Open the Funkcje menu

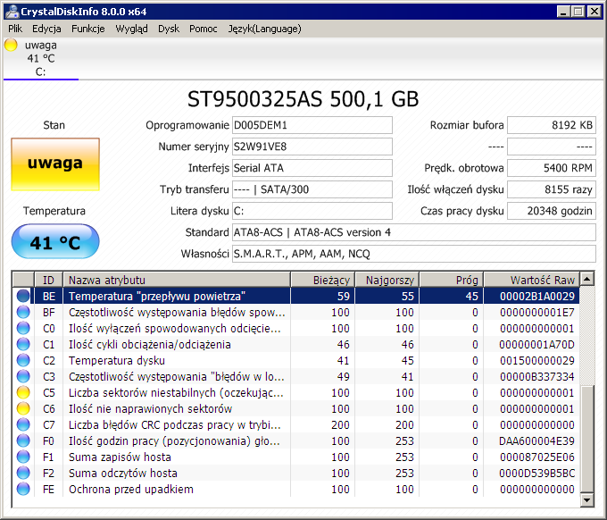pyautogui.click(x=87, y=29)
